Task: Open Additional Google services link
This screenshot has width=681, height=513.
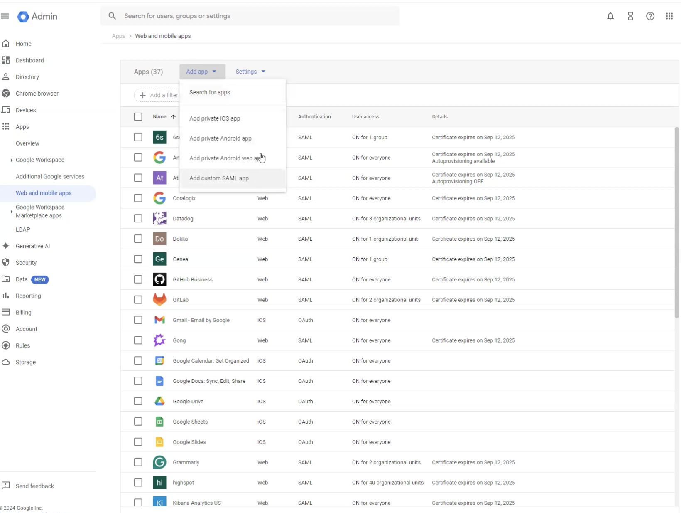Action: coord(50,177)
